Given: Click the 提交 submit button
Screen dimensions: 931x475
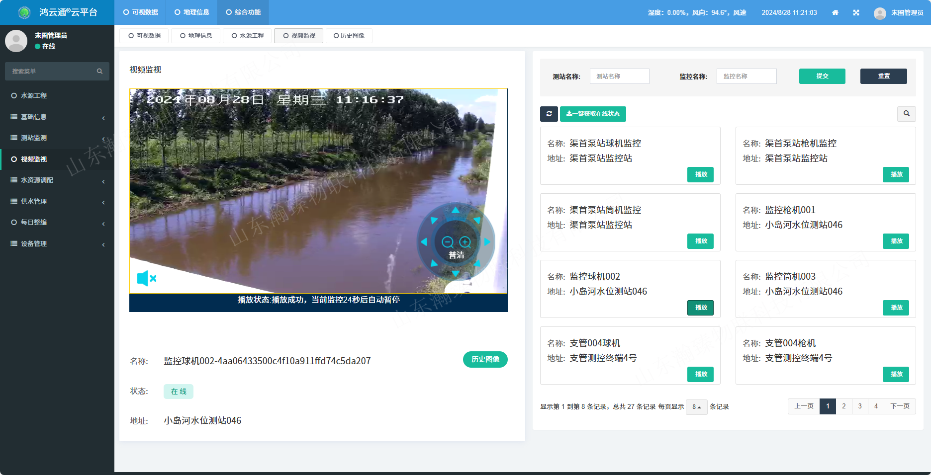Looking at the screenshot, I should point(822,76).
